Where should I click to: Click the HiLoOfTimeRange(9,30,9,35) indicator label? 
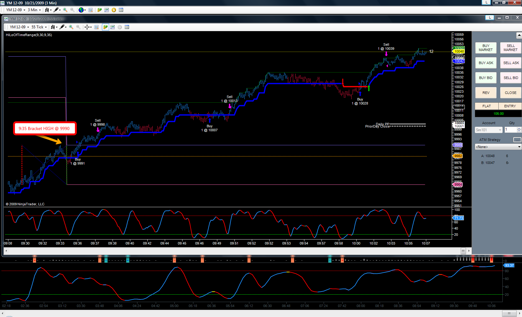[29, 35]
